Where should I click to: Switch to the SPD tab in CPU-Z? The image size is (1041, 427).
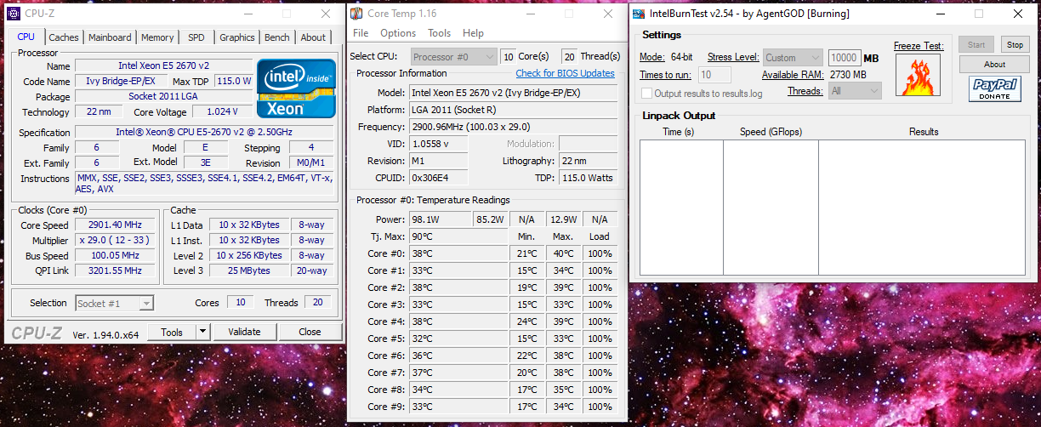[196, 37]
